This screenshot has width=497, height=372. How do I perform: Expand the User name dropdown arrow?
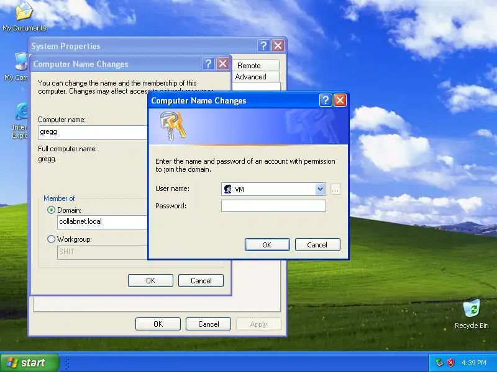pyautogui.click(x=320, y=189)
